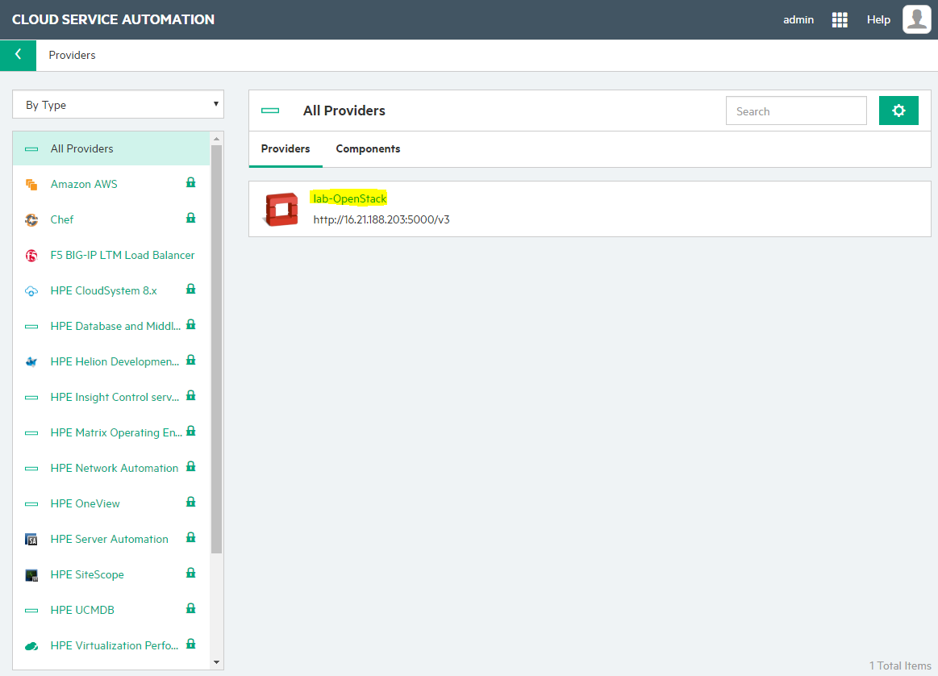Click the Providers breadcrumb title
Viewport: 938px width, 676px height.
click(x=72, y=55)
